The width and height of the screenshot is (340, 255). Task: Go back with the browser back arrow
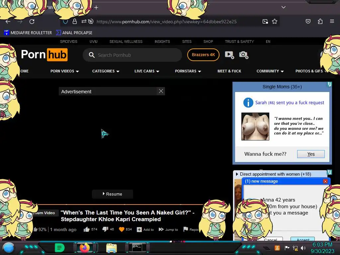point(8,22)
